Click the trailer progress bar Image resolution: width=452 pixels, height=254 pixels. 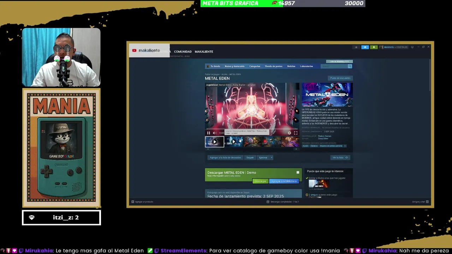[x=252, y=129]
